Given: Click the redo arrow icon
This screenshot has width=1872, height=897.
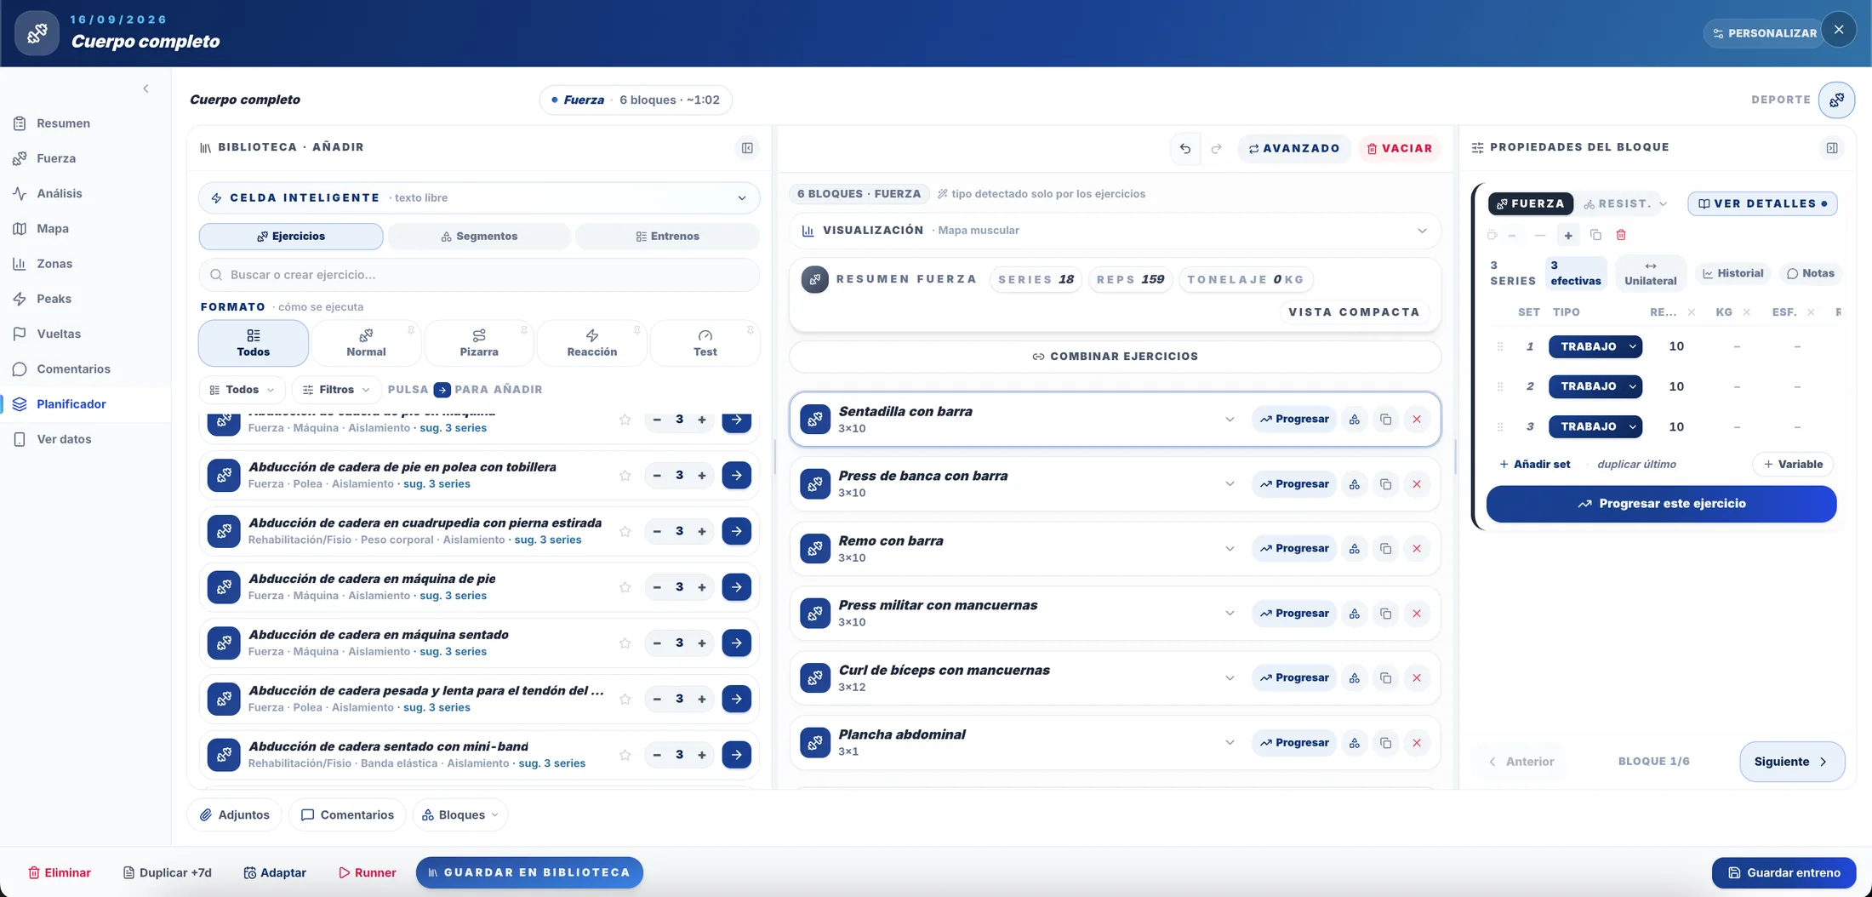Looking at the screenshot, I should 1216,148.
